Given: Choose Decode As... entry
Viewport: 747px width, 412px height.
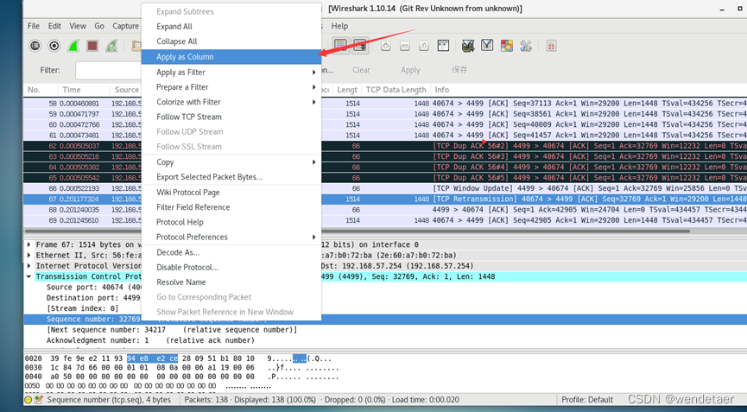Looking at the screenshot, I should pyautogui.click(x=231, y=252).
